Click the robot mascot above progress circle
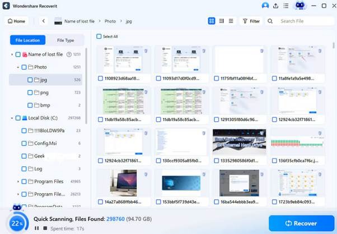 (x=17, y=207)
